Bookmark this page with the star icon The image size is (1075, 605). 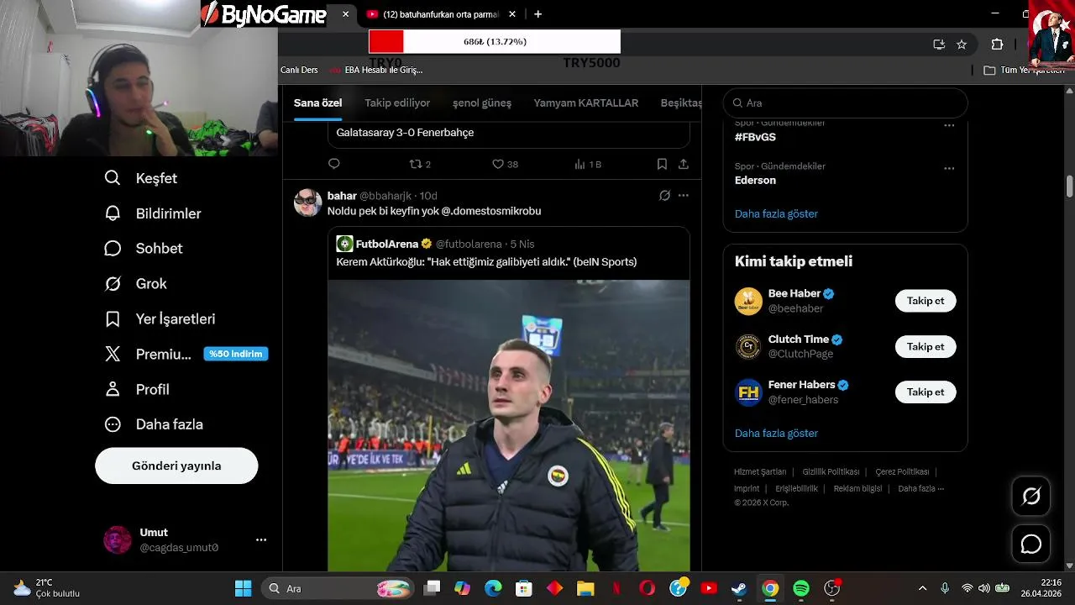tap(962, 45)
